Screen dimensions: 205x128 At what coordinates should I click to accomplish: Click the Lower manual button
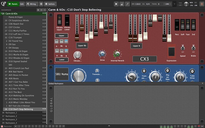click(x=62, y=60)
